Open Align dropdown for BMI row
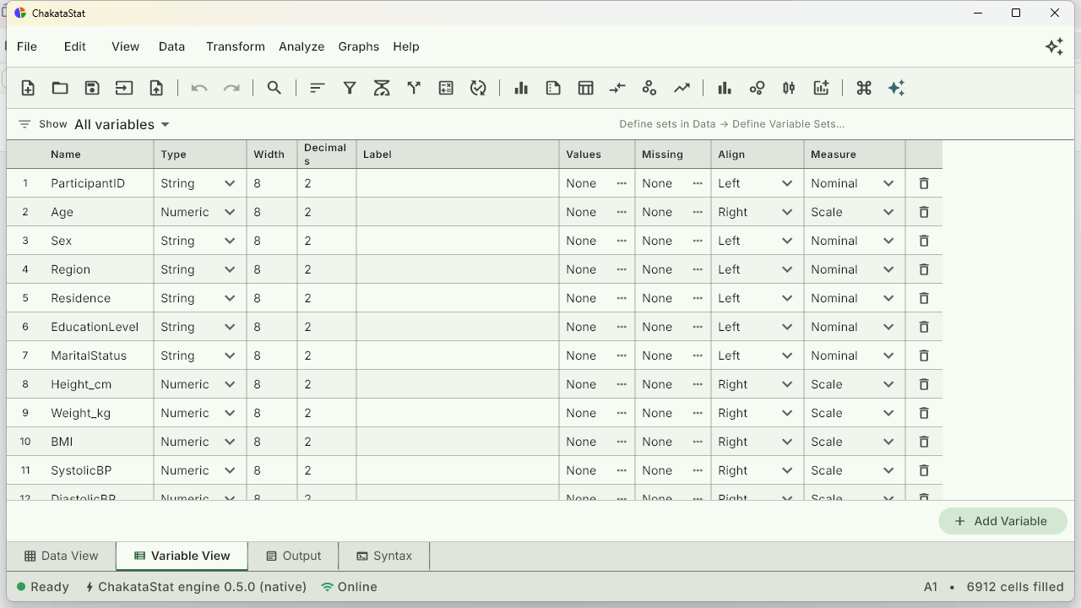The width and height of the screenshot is (1081, 608). (x=757, y=442)
